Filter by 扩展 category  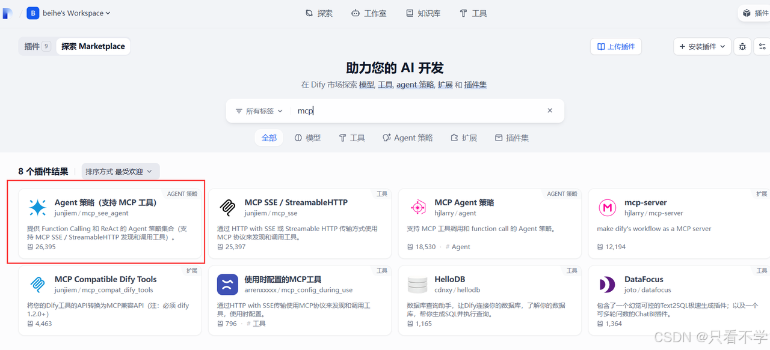tap(464, 138)
